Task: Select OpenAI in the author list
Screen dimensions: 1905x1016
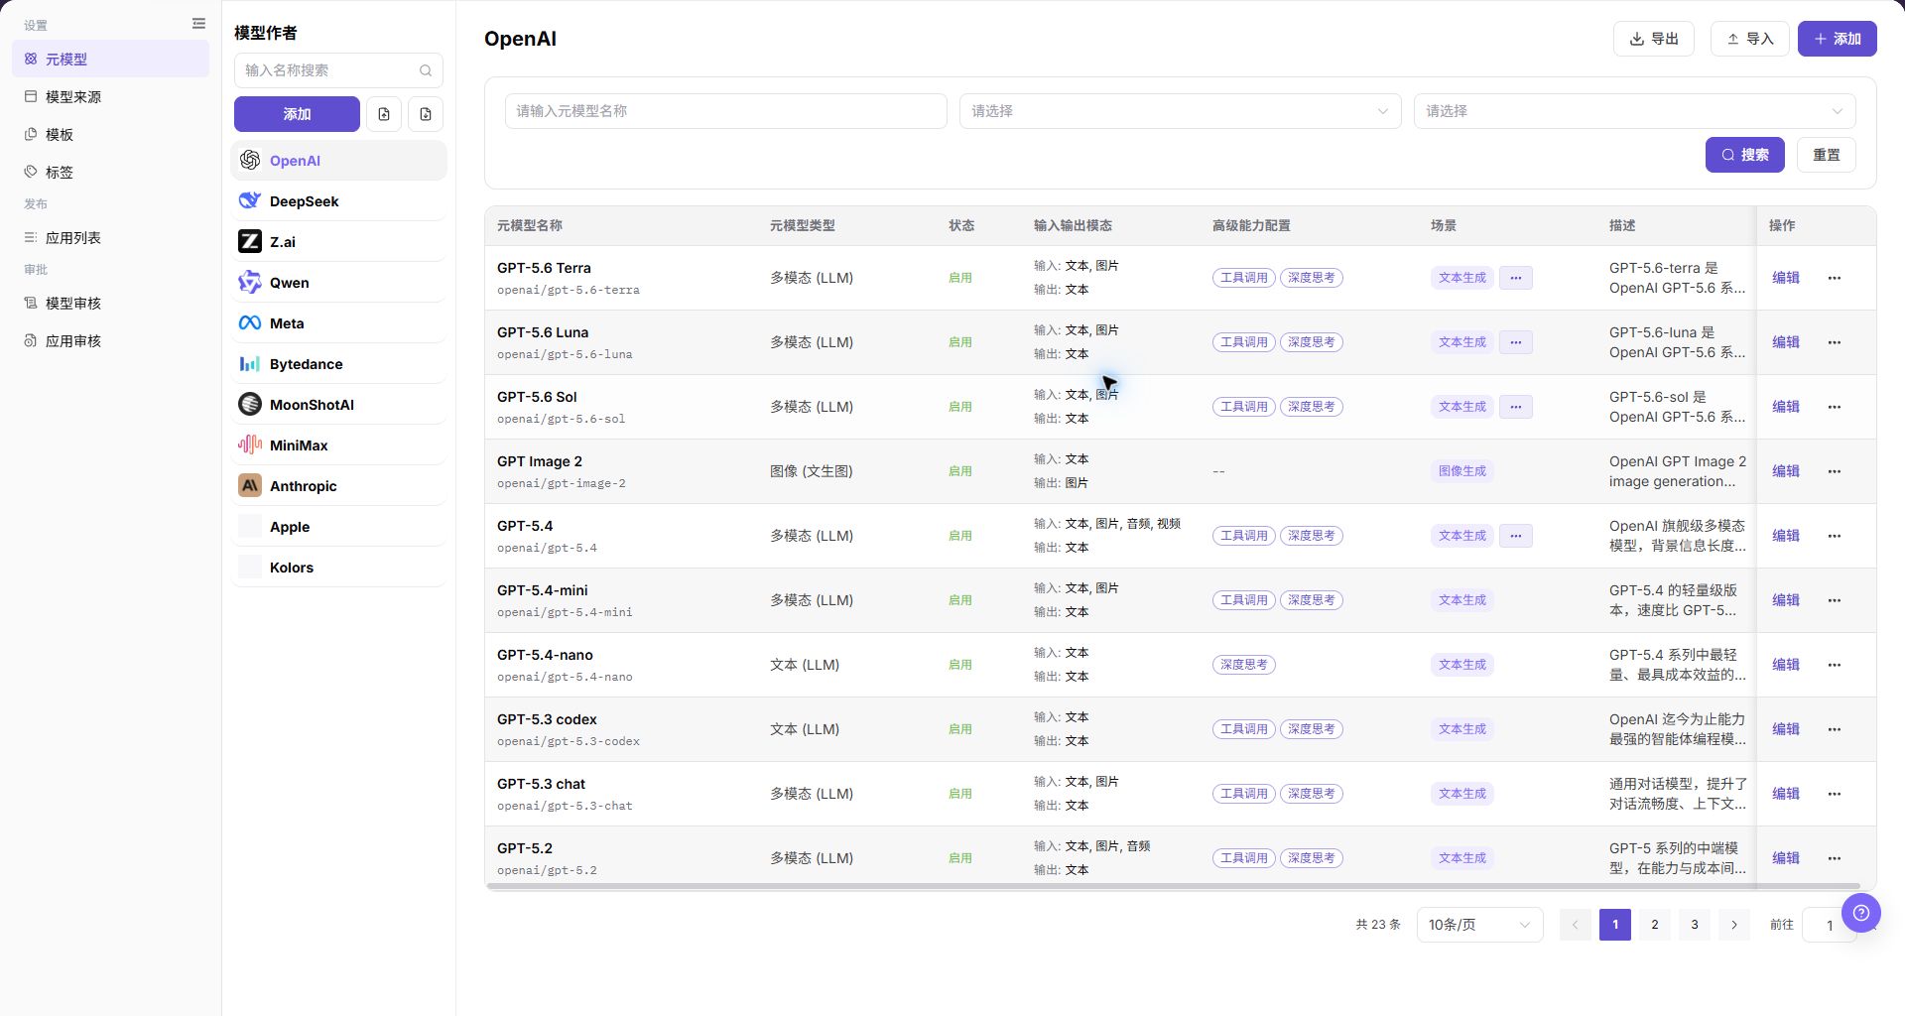Action: point(338,161)
